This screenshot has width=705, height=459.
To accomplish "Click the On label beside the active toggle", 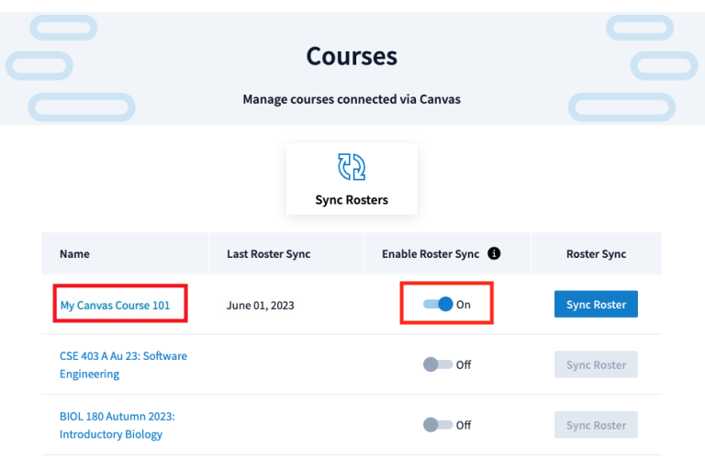I will (464, 305).
